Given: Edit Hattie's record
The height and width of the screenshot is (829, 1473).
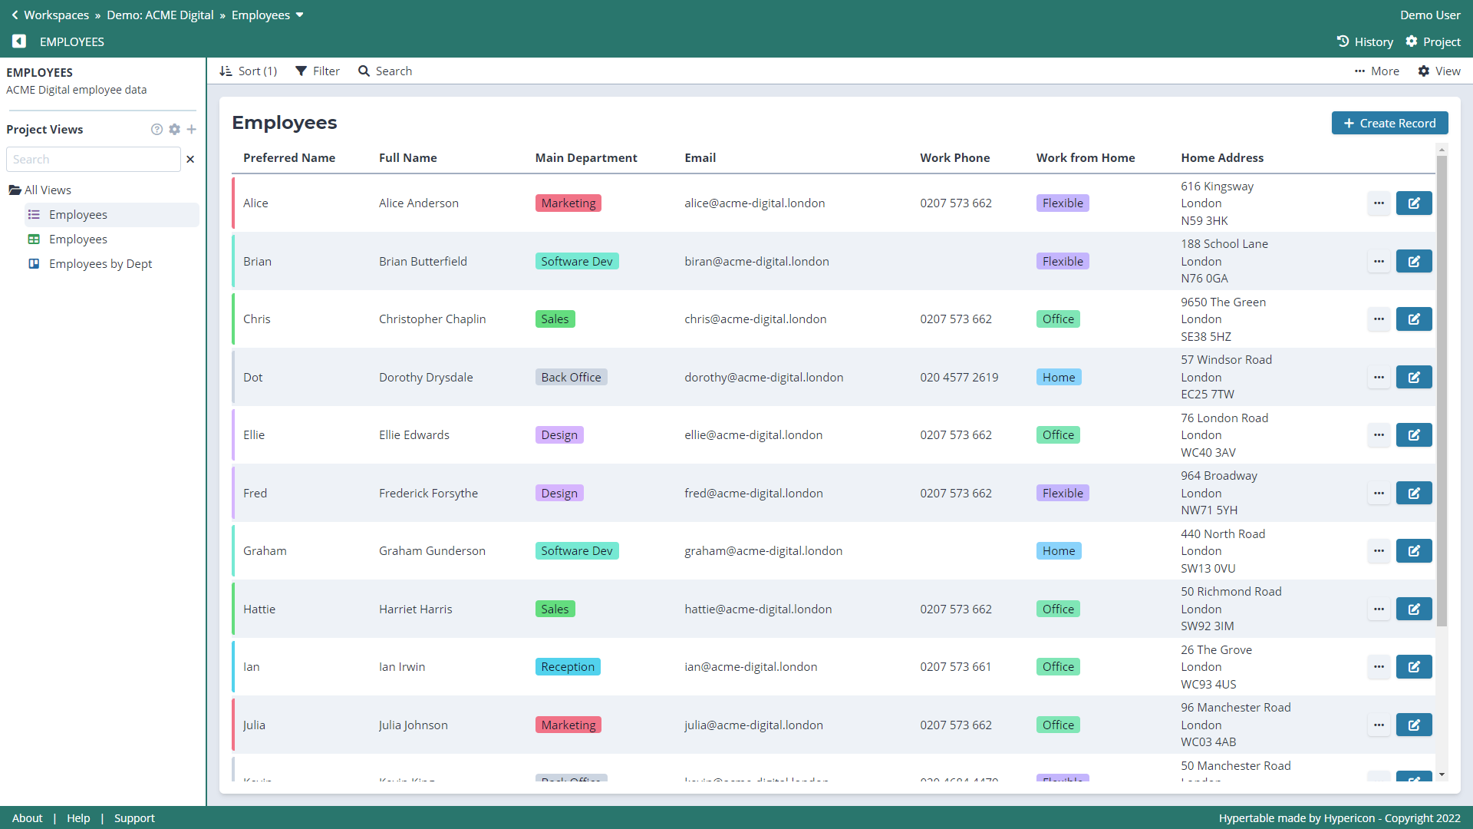Looking at the screenshot, I should tap(1414, 609).
